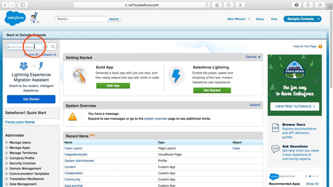Image resolution: width=333 pixels, height=187 pixels.
Task: Open the Mike Wheeler user dropdown
Action: [x=239, y=19]
